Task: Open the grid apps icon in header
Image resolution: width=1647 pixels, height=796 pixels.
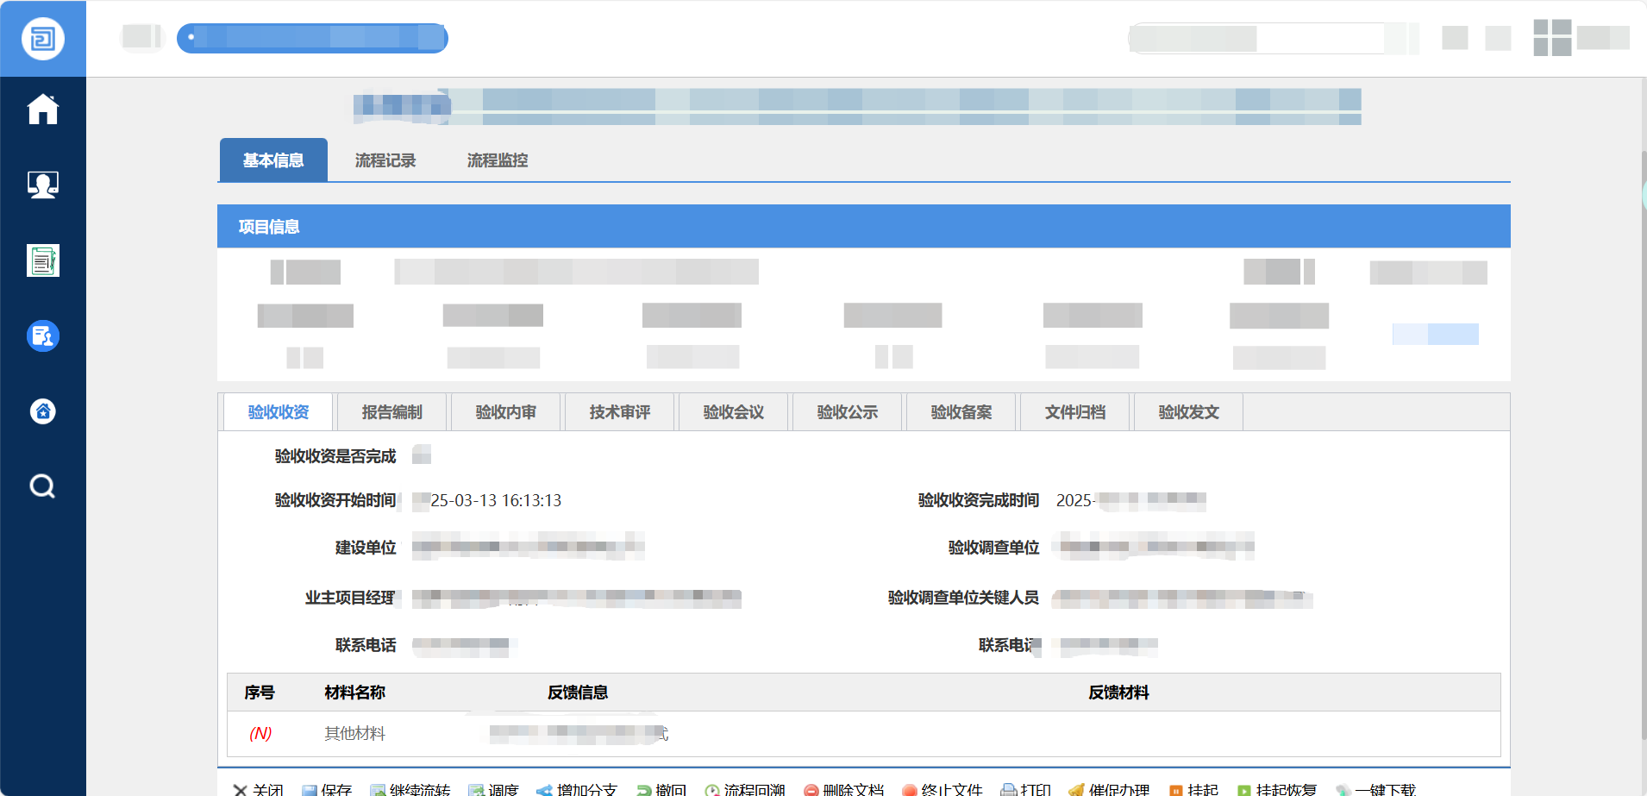Action: (1552, 38)
